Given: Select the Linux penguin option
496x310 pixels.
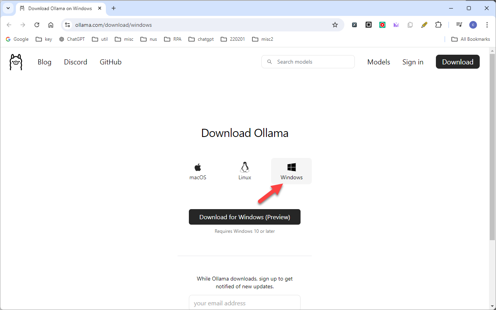Looking at the screenshot, I should click(245, 171).
